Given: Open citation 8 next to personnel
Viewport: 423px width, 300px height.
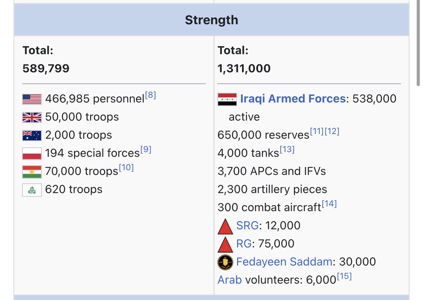Looking at the screenshot, I should point(150,95).
